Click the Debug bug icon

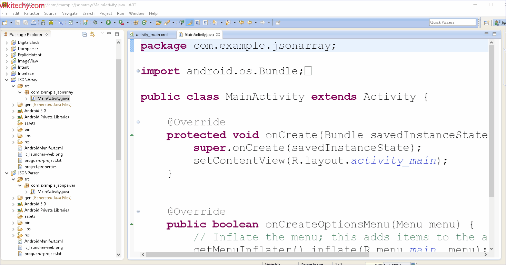coord(96,22)
